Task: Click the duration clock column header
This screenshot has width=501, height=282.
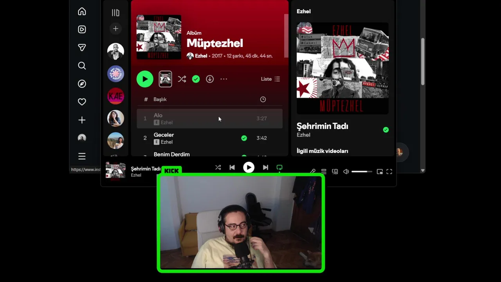Action: 263,99
